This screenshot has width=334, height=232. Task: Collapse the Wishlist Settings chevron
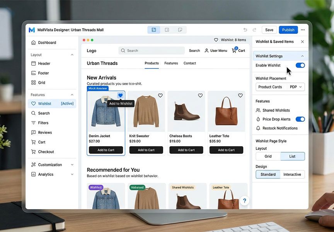click(x=302, y=56)
